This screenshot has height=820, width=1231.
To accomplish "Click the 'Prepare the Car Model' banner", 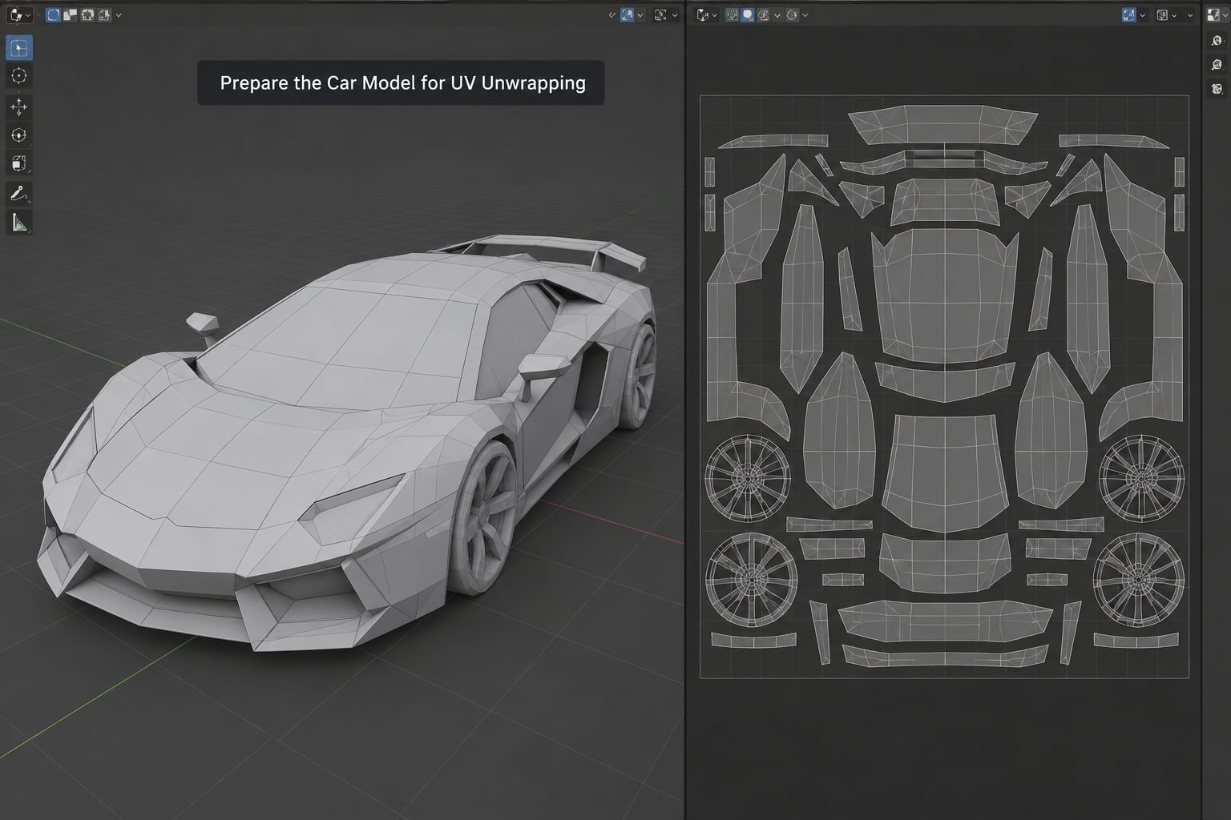I will pyautogui.click(x=402, y=82).
